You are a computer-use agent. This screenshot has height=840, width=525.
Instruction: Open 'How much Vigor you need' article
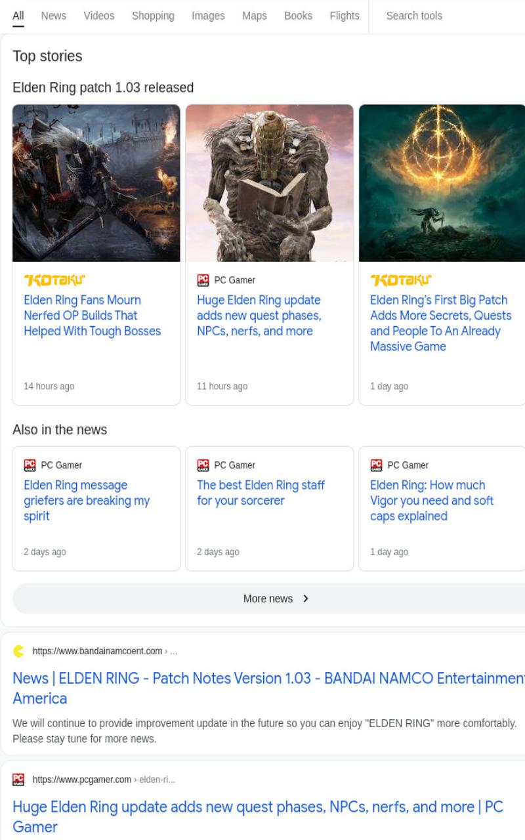click(432, 501)
